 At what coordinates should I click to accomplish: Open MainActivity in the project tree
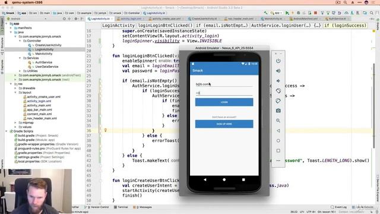(x=44, y=53)
